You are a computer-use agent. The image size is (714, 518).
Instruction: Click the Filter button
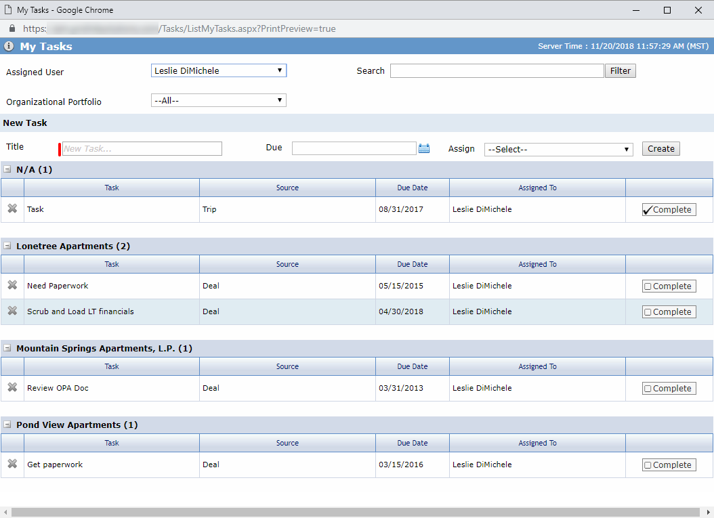pyautogui.click(x=621, y=70)
